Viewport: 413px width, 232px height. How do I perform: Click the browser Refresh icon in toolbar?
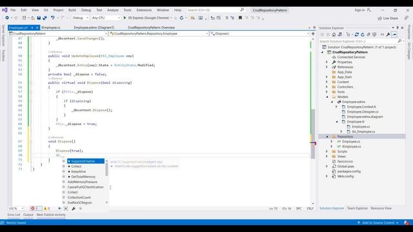coord(181,18)
